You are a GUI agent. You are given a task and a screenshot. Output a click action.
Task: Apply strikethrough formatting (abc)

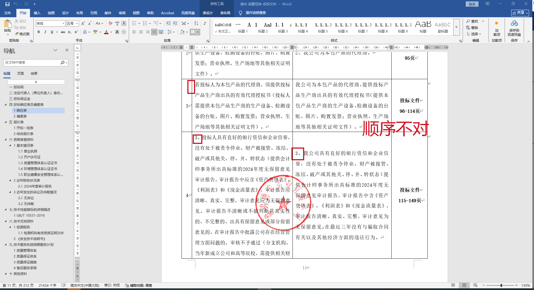coord(63,32)
